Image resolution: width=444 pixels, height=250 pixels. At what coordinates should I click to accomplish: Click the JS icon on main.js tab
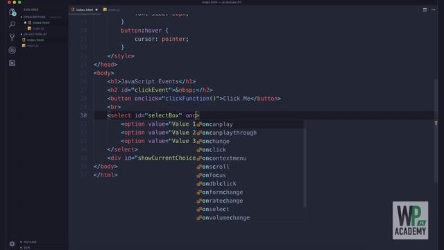coord(105,10)
